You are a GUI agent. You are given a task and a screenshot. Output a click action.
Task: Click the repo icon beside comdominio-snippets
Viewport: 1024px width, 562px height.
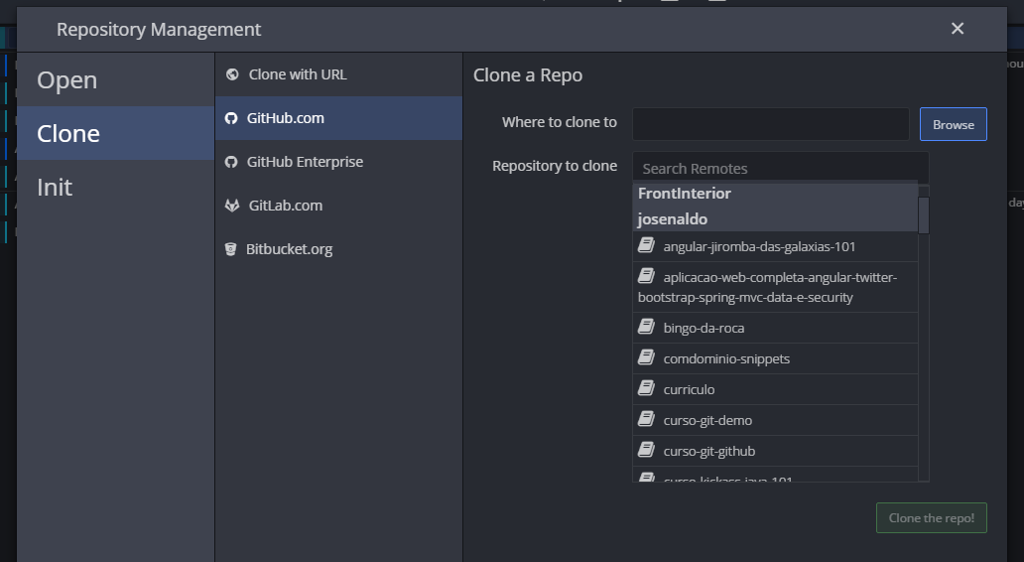click(x=646, y=356)
